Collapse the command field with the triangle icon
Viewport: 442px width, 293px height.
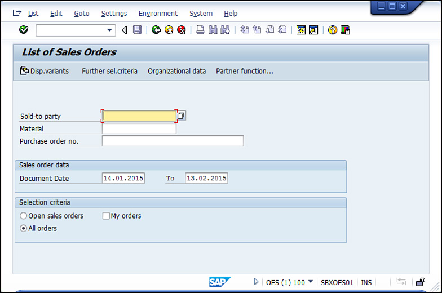pos(124,30)
